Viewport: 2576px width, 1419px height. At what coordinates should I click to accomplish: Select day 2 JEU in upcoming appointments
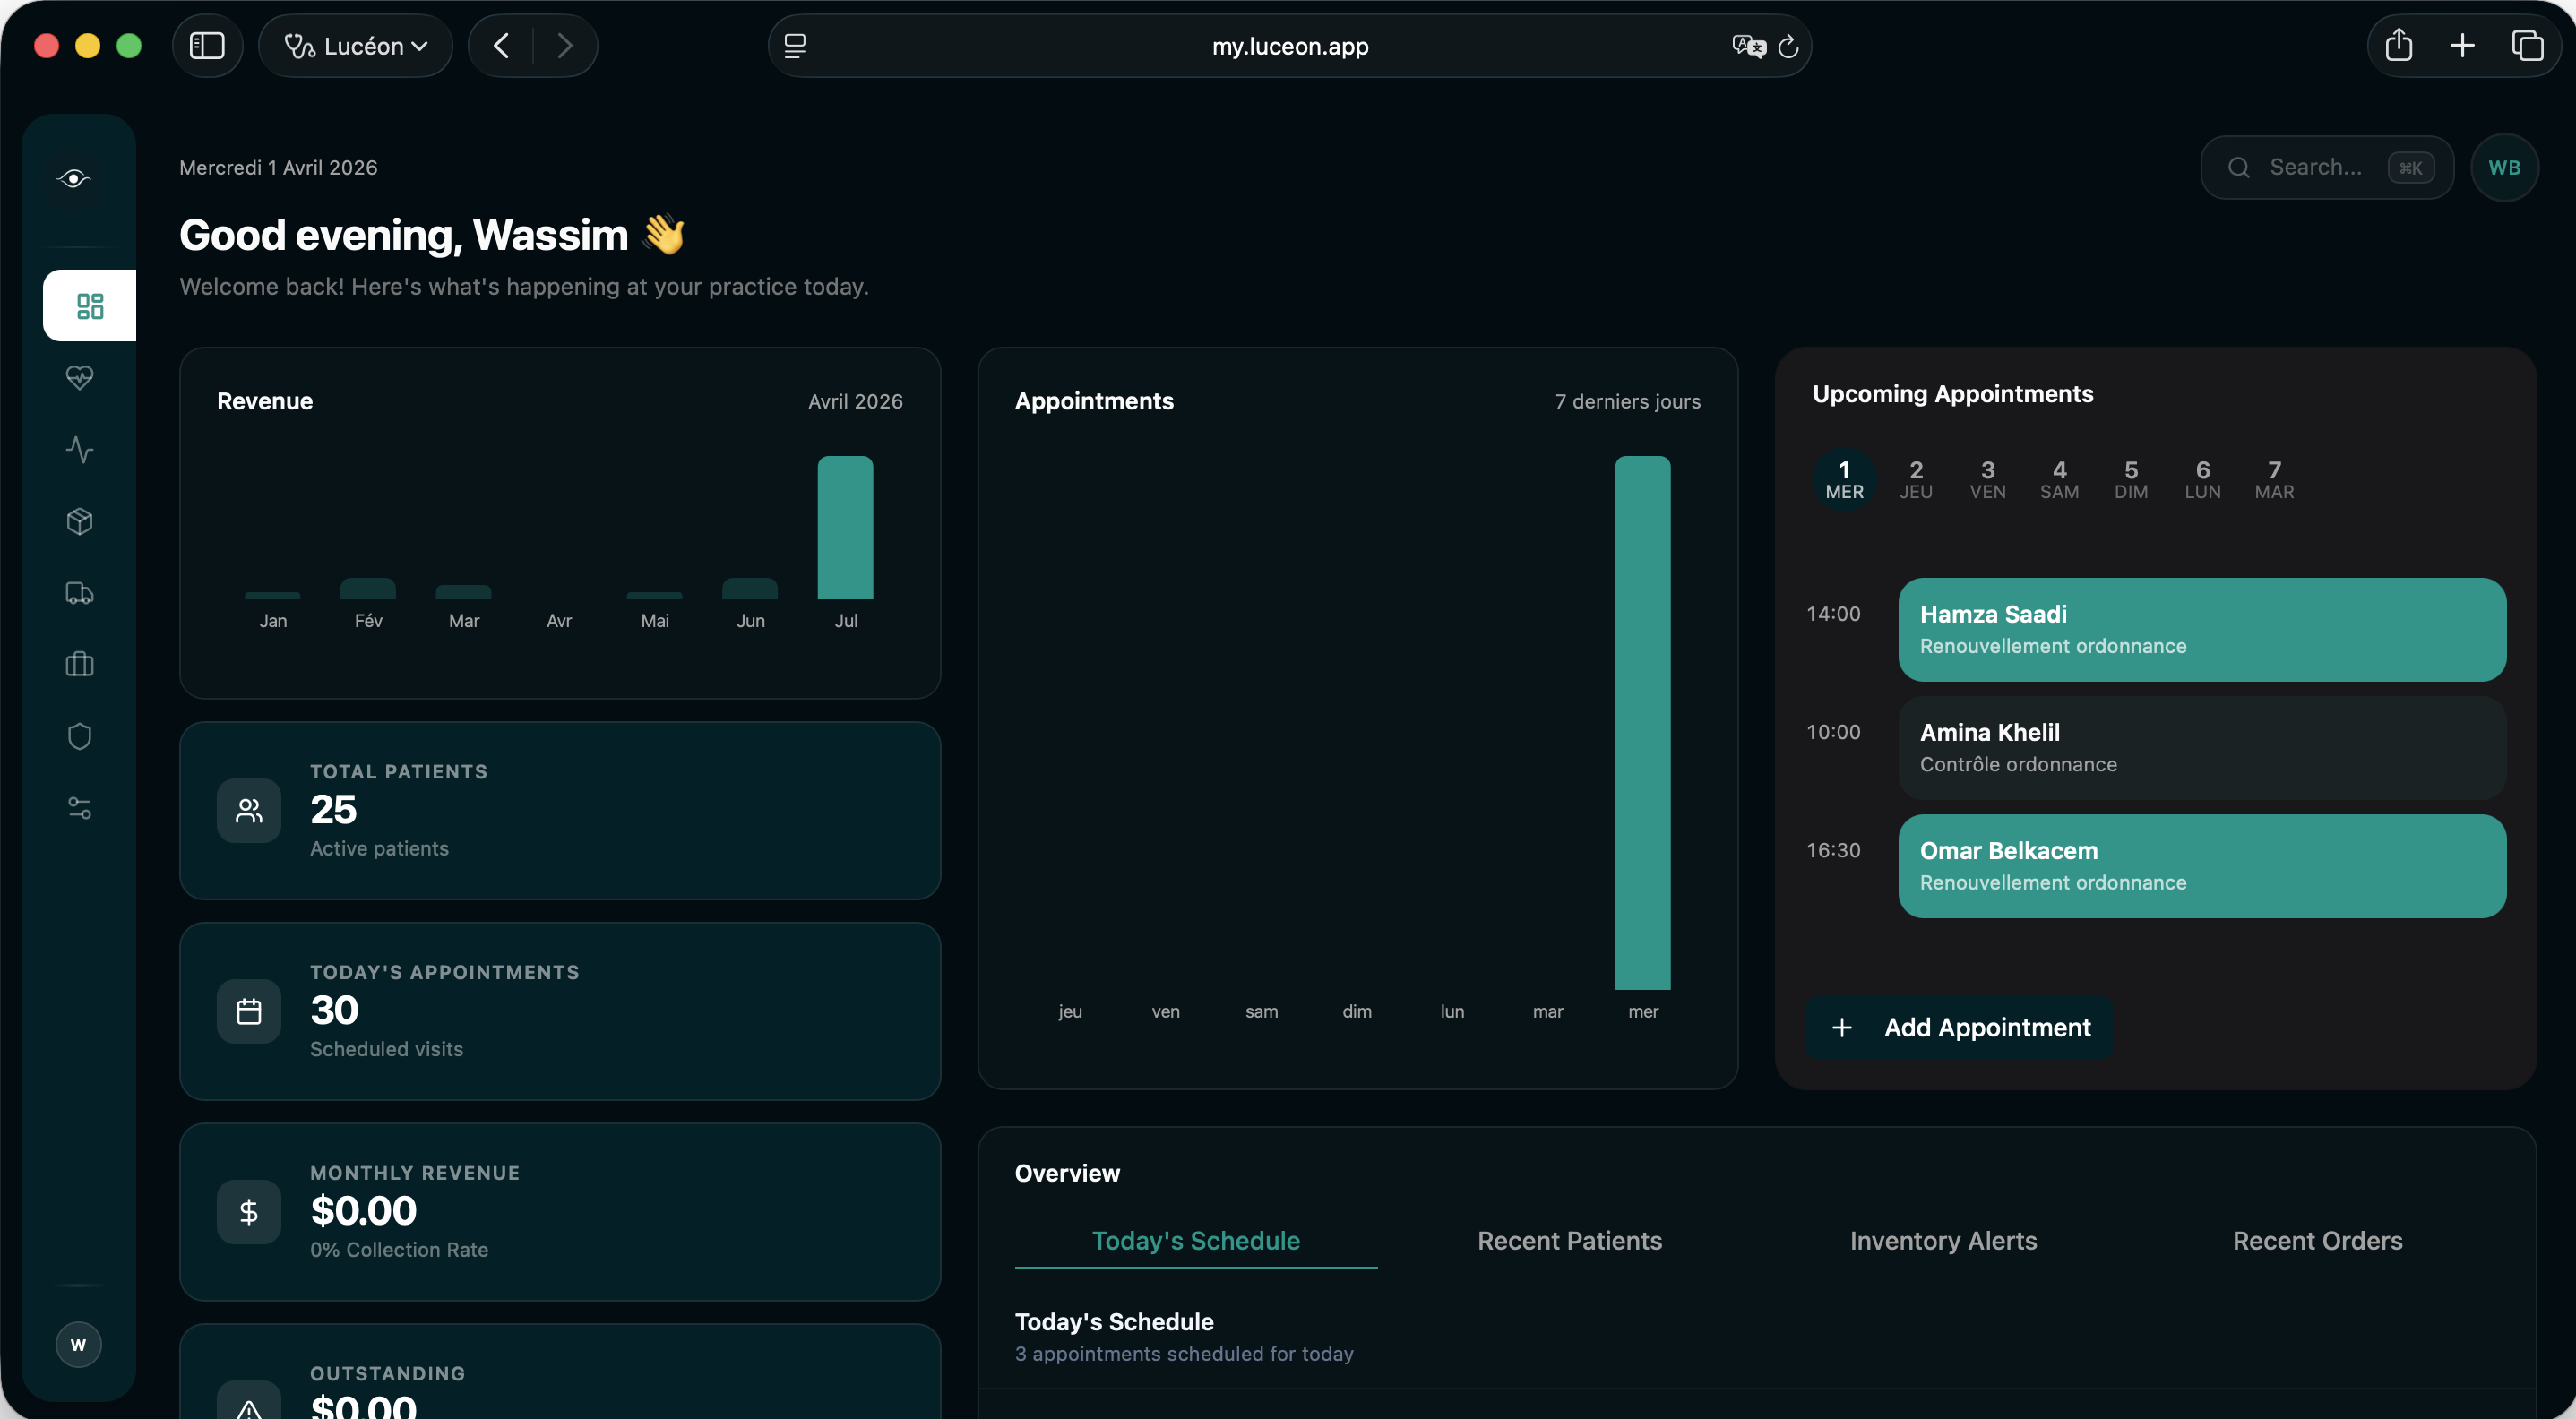tap(1916, 480)
